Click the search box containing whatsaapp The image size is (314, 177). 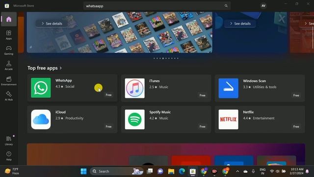[157, 6]
